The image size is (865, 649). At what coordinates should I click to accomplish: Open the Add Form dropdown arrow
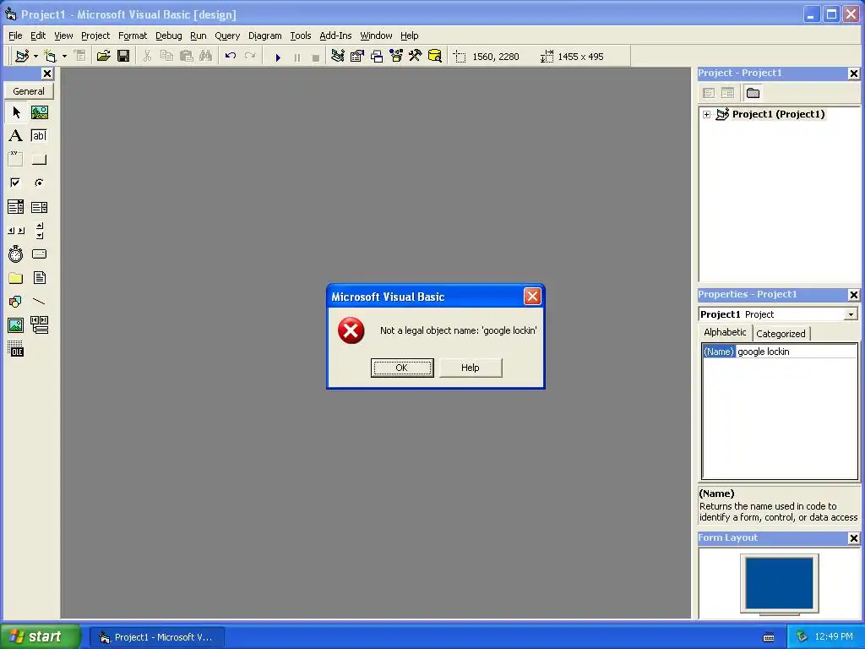click(x=64, y=57)
